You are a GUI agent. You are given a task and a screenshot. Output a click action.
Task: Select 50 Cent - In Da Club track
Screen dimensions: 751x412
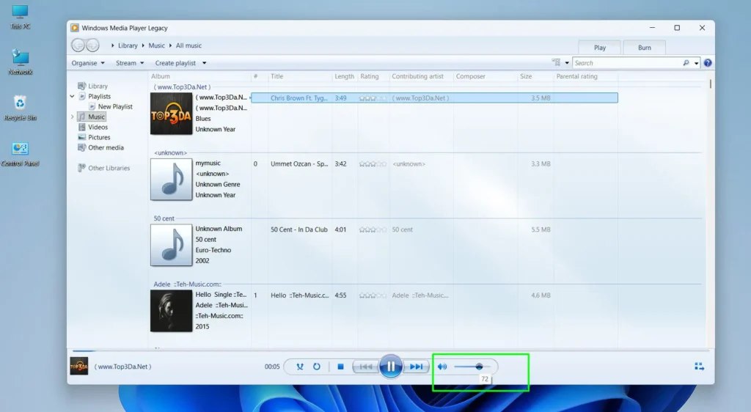(299, 229)
